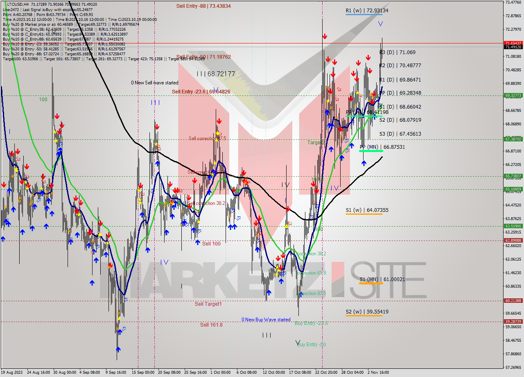Image resolution: width=524 pixels, height=377 pixels.
Task: Select the 'Sell Target1' label
Action: click(208, 304)
